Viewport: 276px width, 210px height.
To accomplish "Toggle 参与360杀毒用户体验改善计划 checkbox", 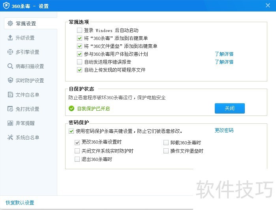I will 79,54.
